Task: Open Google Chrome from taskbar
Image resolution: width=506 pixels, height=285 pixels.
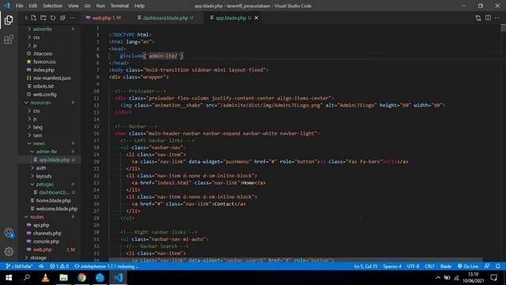Action: [x=81, y=278]
